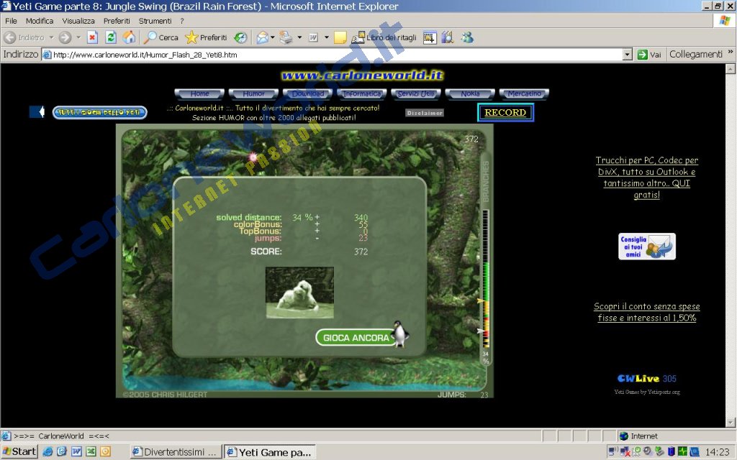
Task: Open Libro dei ritagli
Action: [x=384, y=37]
